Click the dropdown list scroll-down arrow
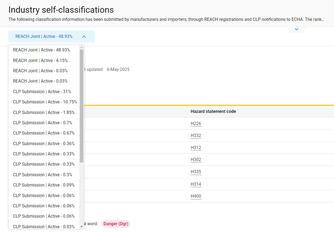 tap(81, 227)
